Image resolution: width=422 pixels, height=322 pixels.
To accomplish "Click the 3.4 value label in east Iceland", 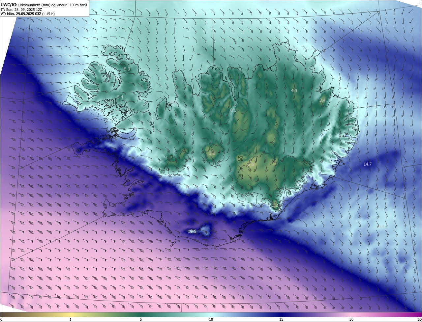I will (x=322, y=100).
